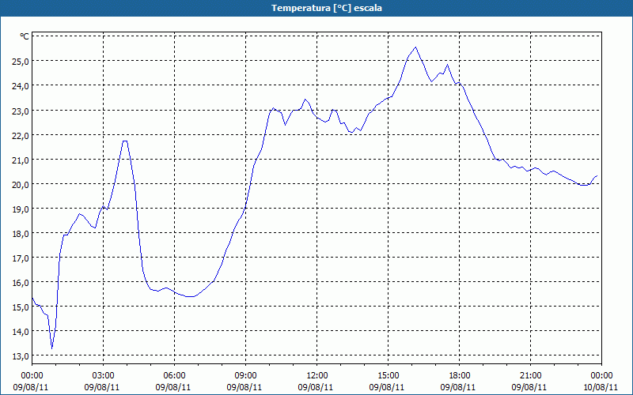Click the 18:00 time label
633x395 pixels.
pos(460,375)
